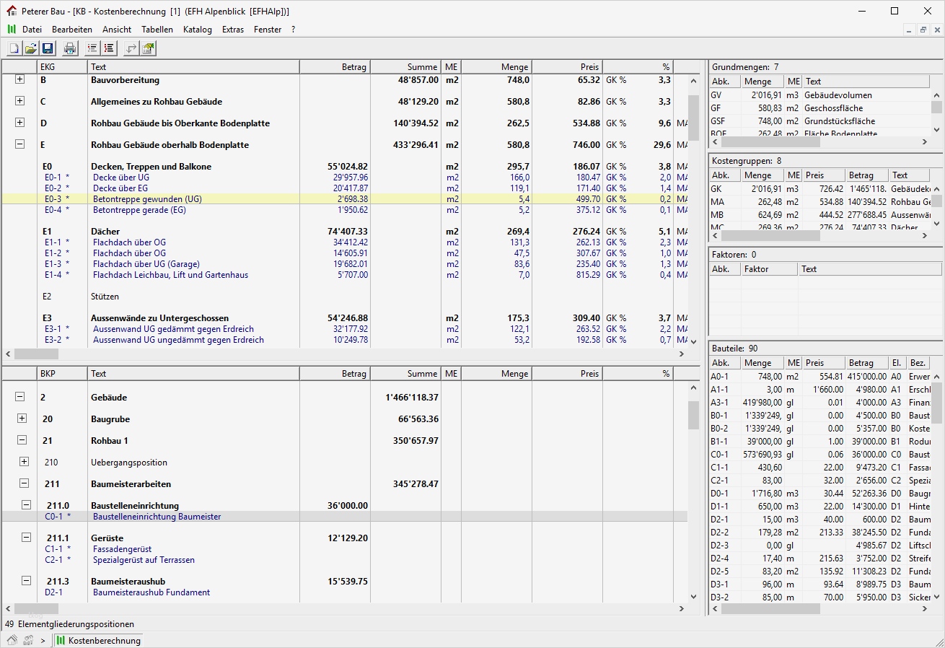Image resolution: width=945 pixels, height=648 pixels.
Task: Click the Faktor column header in Faktoren panel
Action: click(x=769, y=269)
